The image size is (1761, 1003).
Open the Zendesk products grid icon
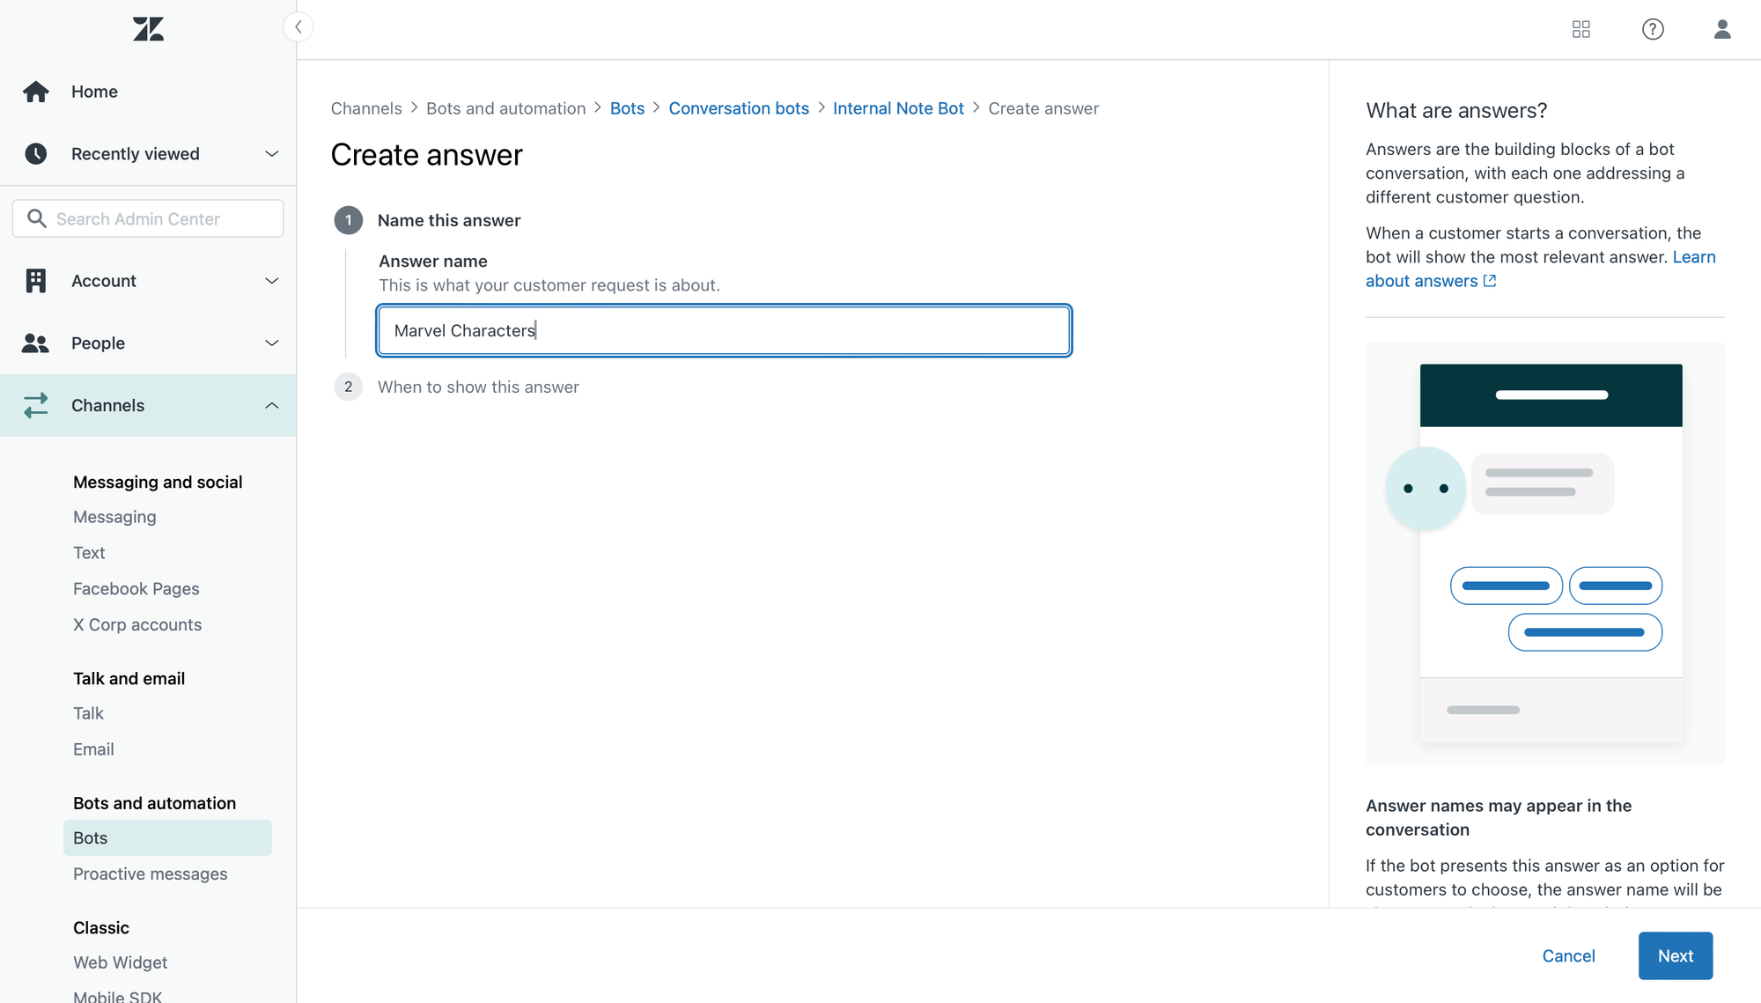(1581, 29)
